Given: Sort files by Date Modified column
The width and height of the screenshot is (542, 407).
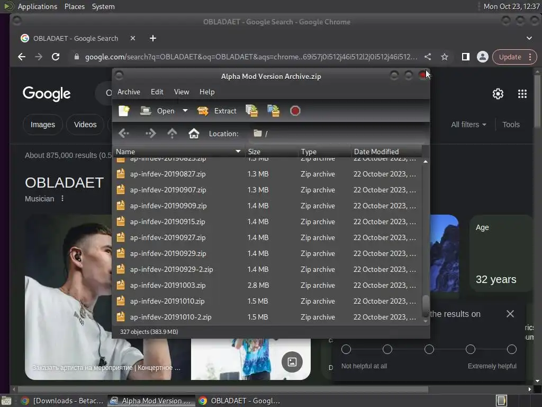Looking at the screenshot, I should click(386, 152).
